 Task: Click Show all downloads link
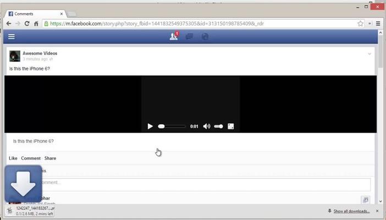point(351,211)
